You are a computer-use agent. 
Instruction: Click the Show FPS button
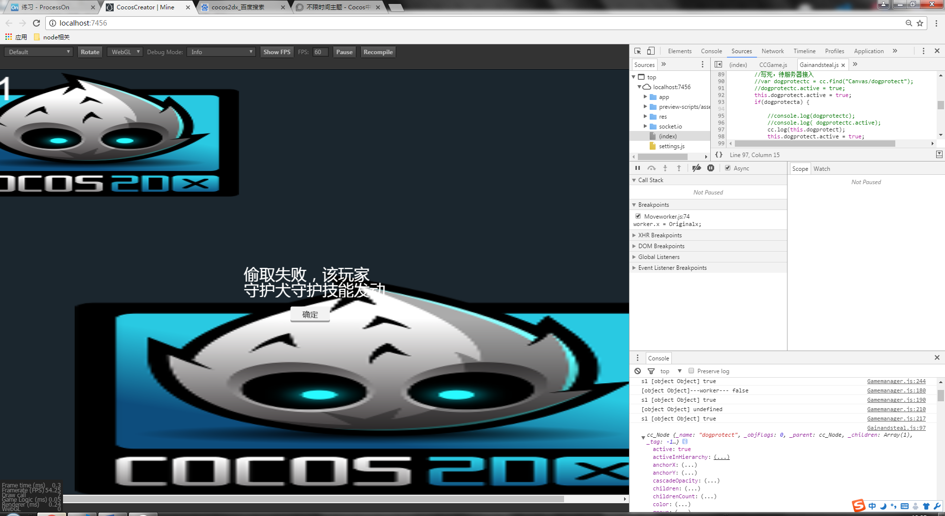point(277,52)
